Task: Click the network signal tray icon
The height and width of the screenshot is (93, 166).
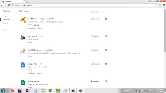Action: (x=145, y=91)
